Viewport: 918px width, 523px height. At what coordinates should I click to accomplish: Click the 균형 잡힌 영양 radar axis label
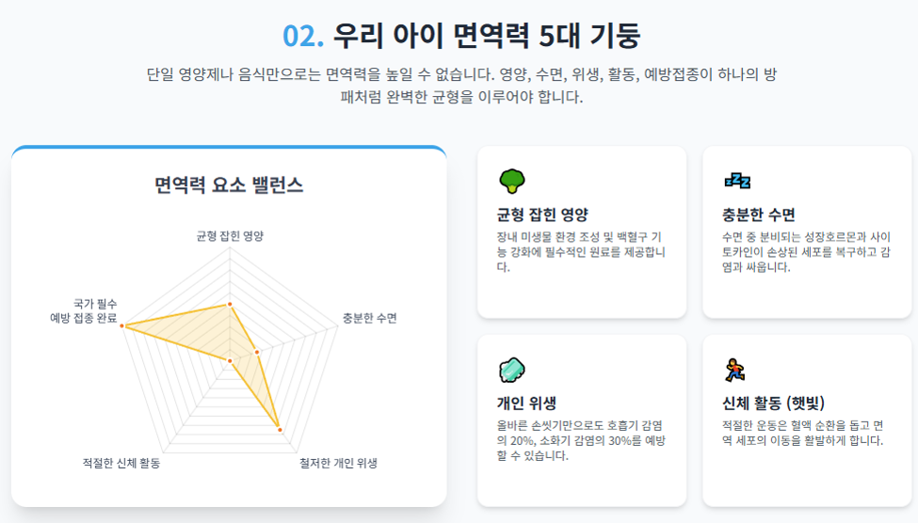(x=230, y=236)
